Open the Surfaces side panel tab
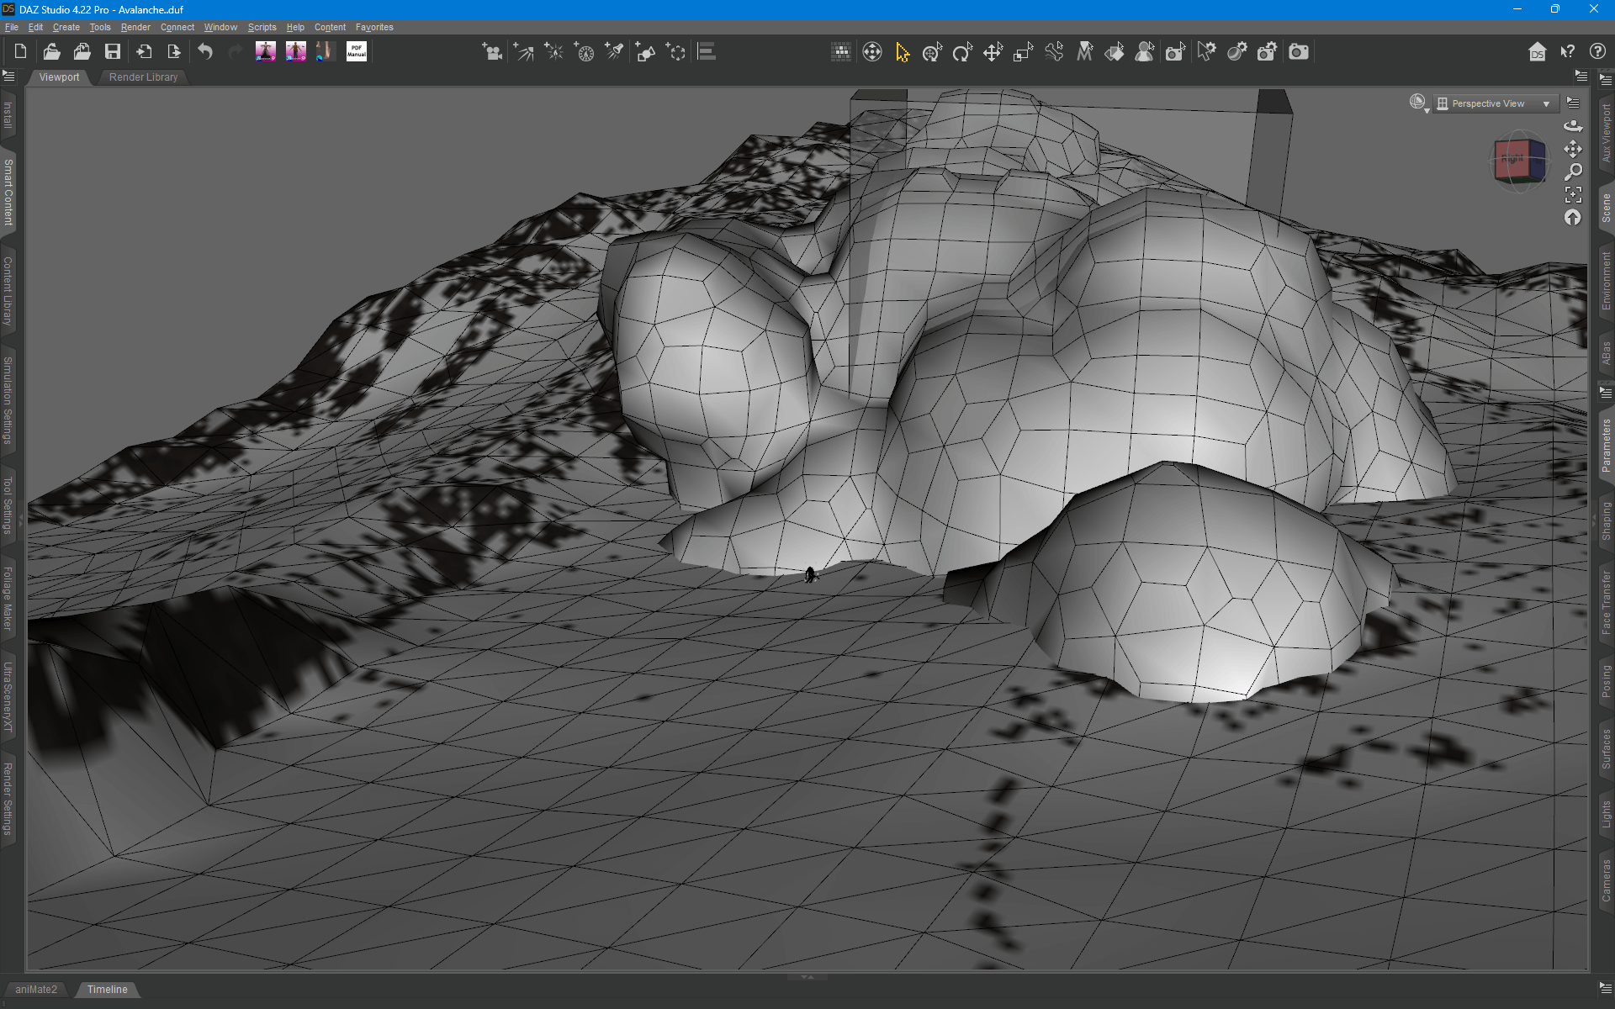This screenshot has width=1615, height=1009. (x=1606, y=749)
